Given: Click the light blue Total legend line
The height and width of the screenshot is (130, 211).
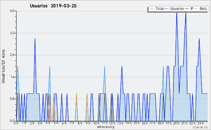Looking at the screenshot, I should 152,9.
